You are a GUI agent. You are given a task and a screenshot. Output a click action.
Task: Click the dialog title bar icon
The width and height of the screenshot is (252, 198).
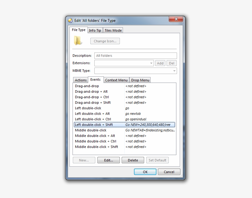click(70, 21)
